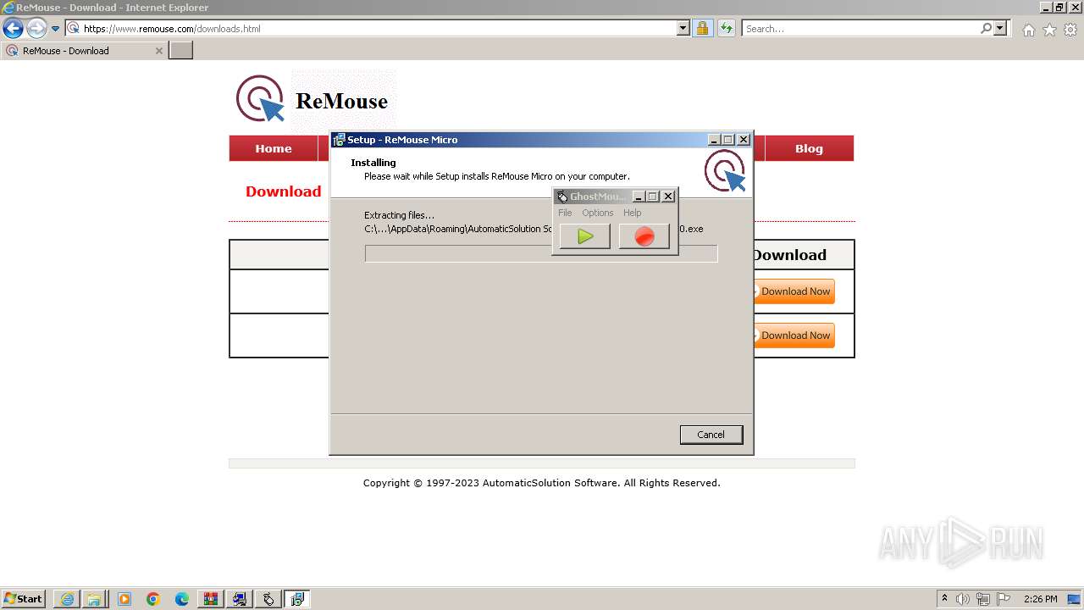Expand the search provider dropdown
This screenshot has width=1084, height=610.
click(x=1000, y=29)
